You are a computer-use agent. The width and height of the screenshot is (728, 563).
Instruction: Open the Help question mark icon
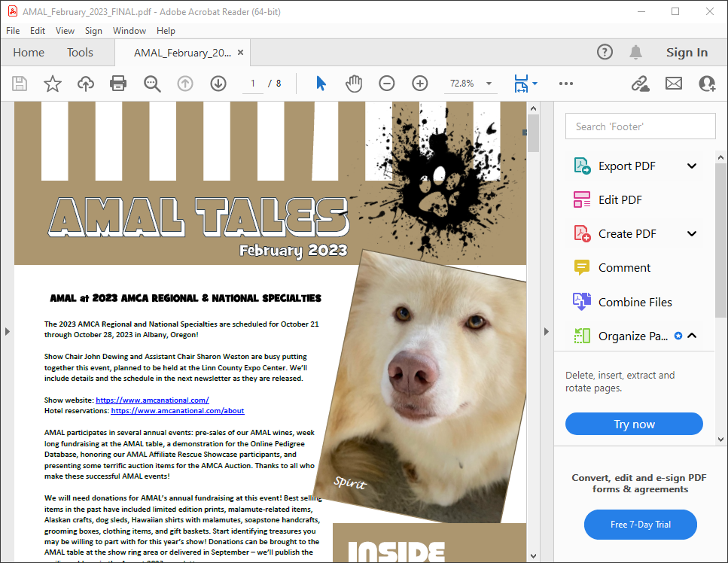[x=605, y=52]
